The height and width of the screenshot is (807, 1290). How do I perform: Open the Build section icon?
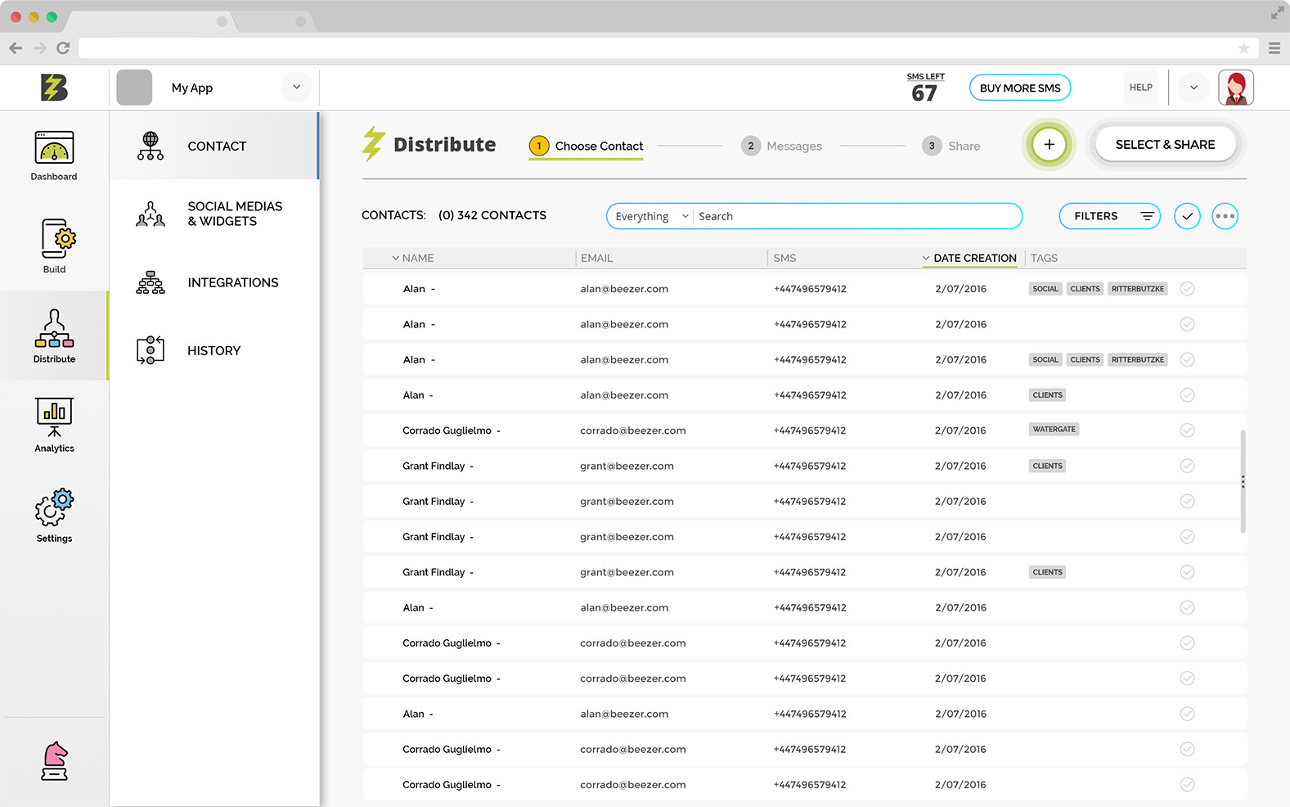click(x=55, y=239)
